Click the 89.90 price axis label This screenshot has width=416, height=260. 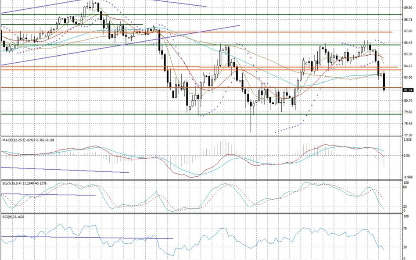tap(408, 8)
